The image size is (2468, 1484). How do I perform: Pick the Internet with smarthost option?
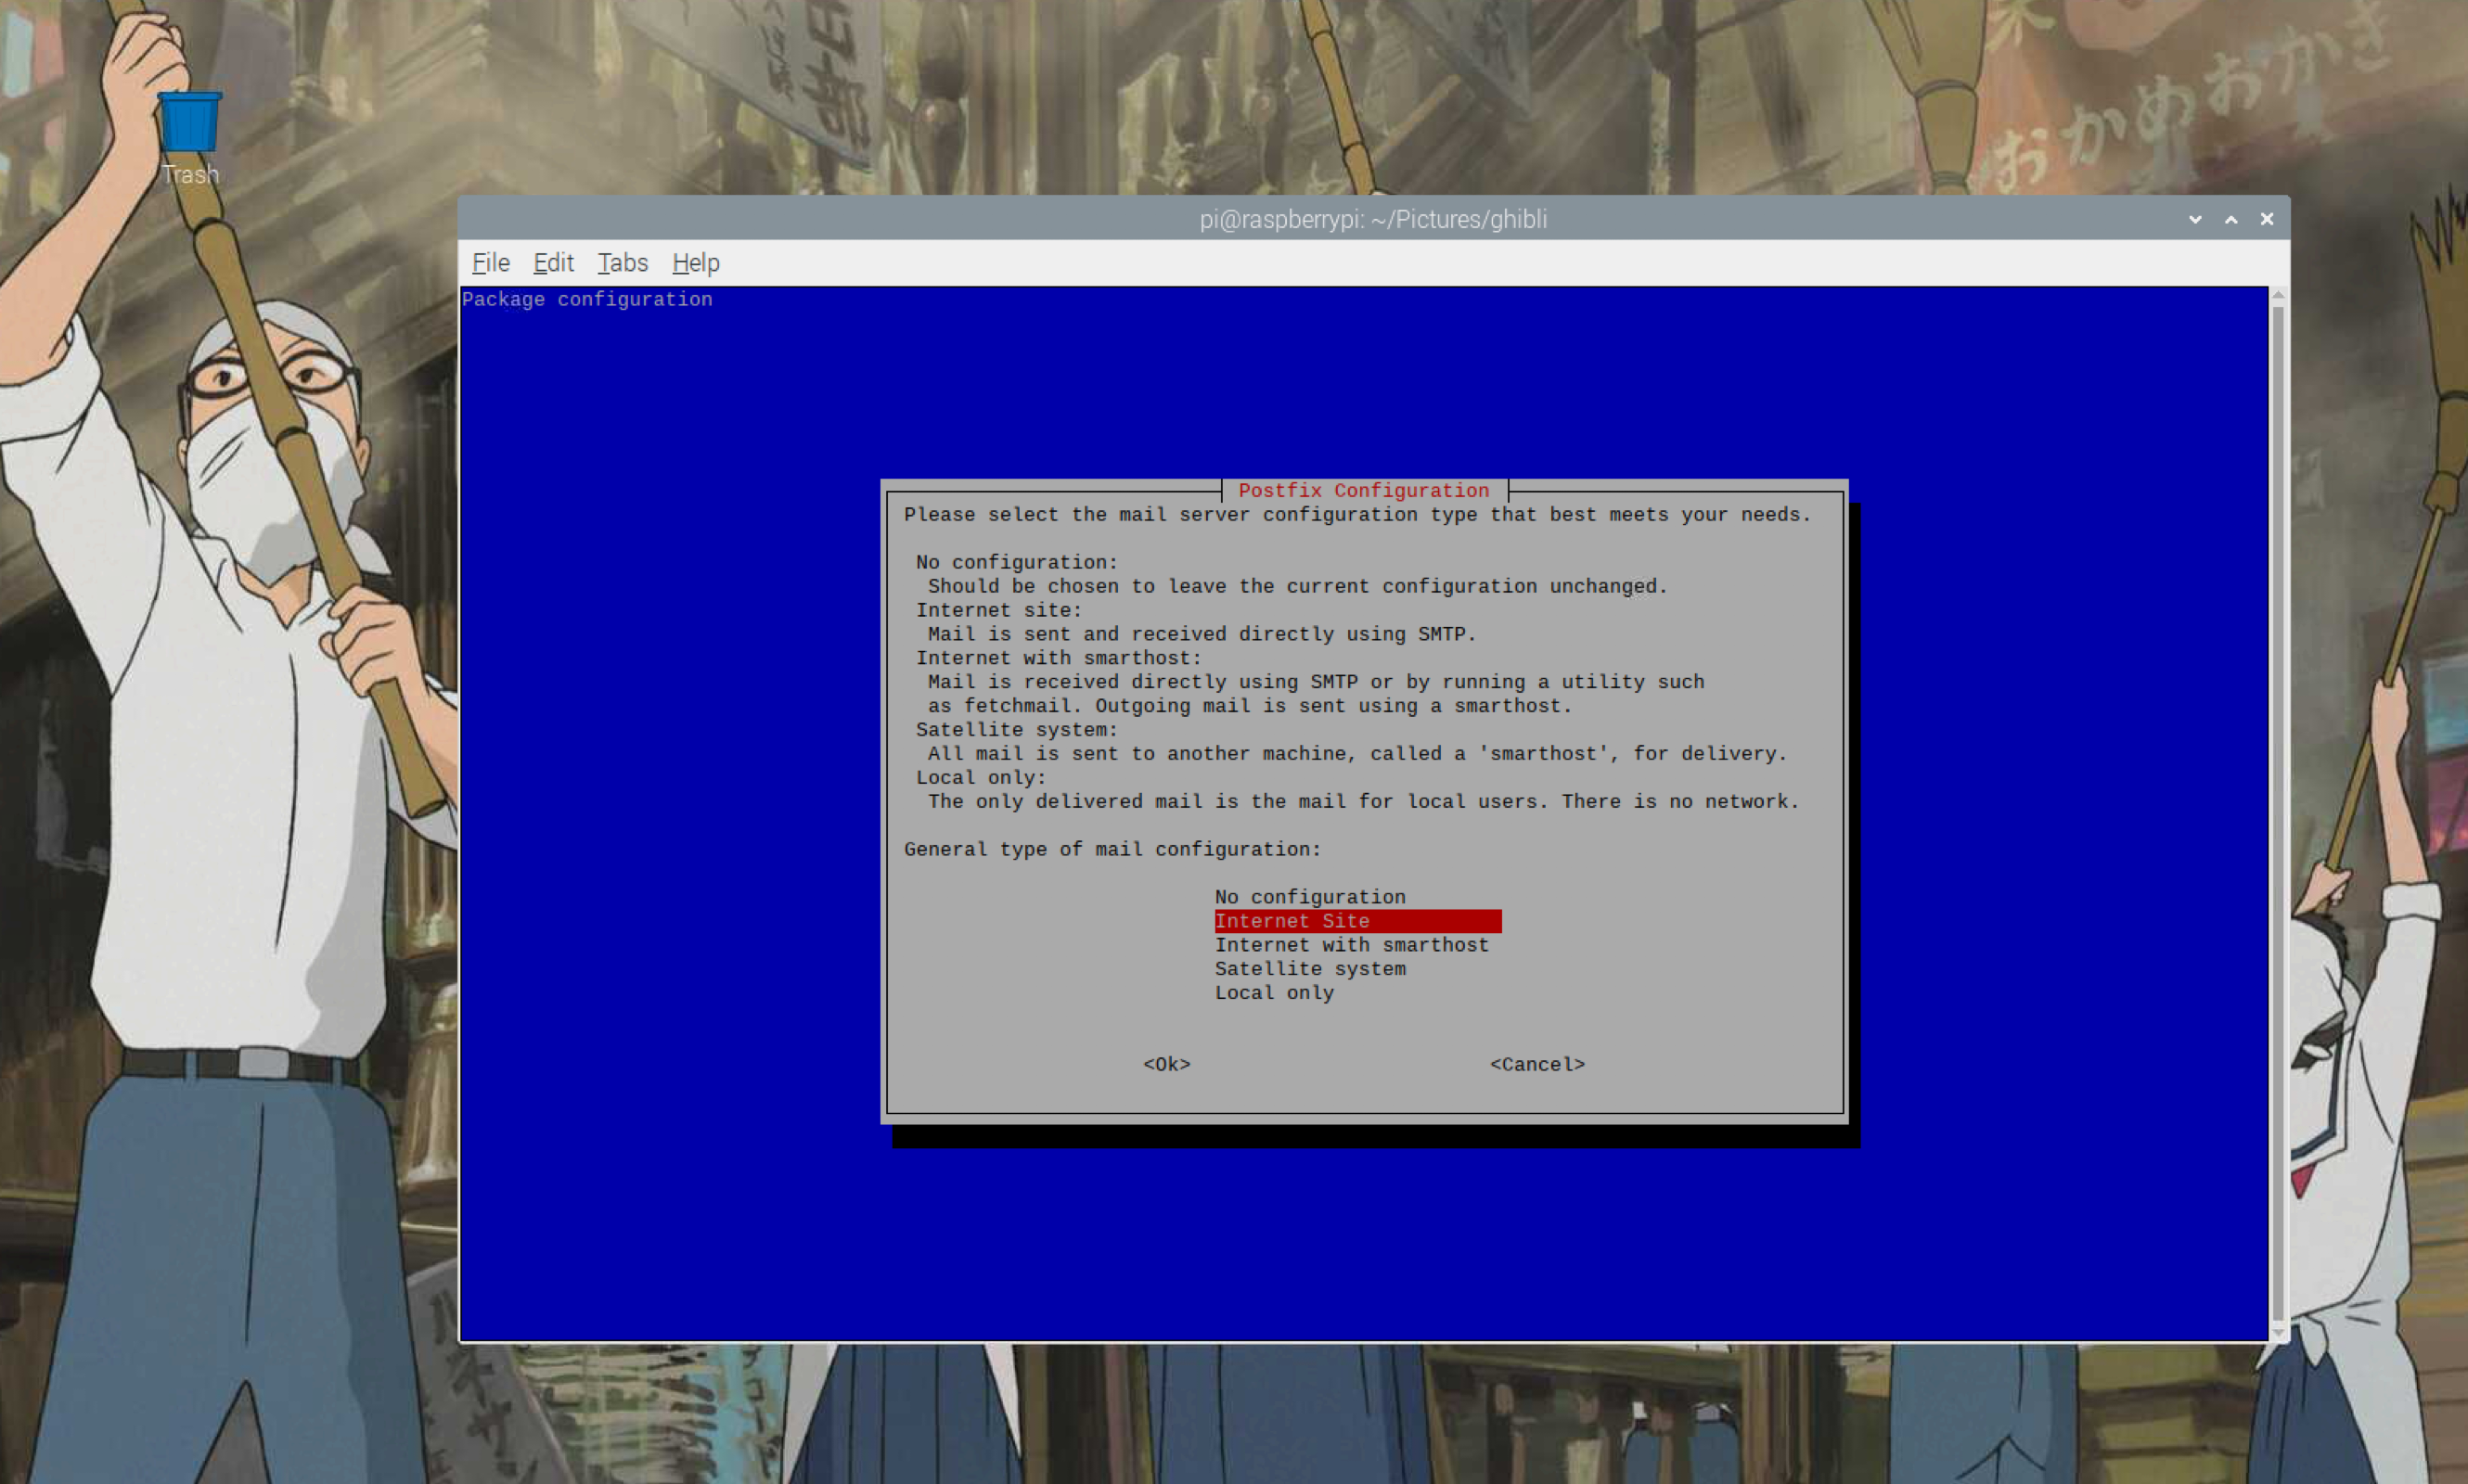point(1351,944)
